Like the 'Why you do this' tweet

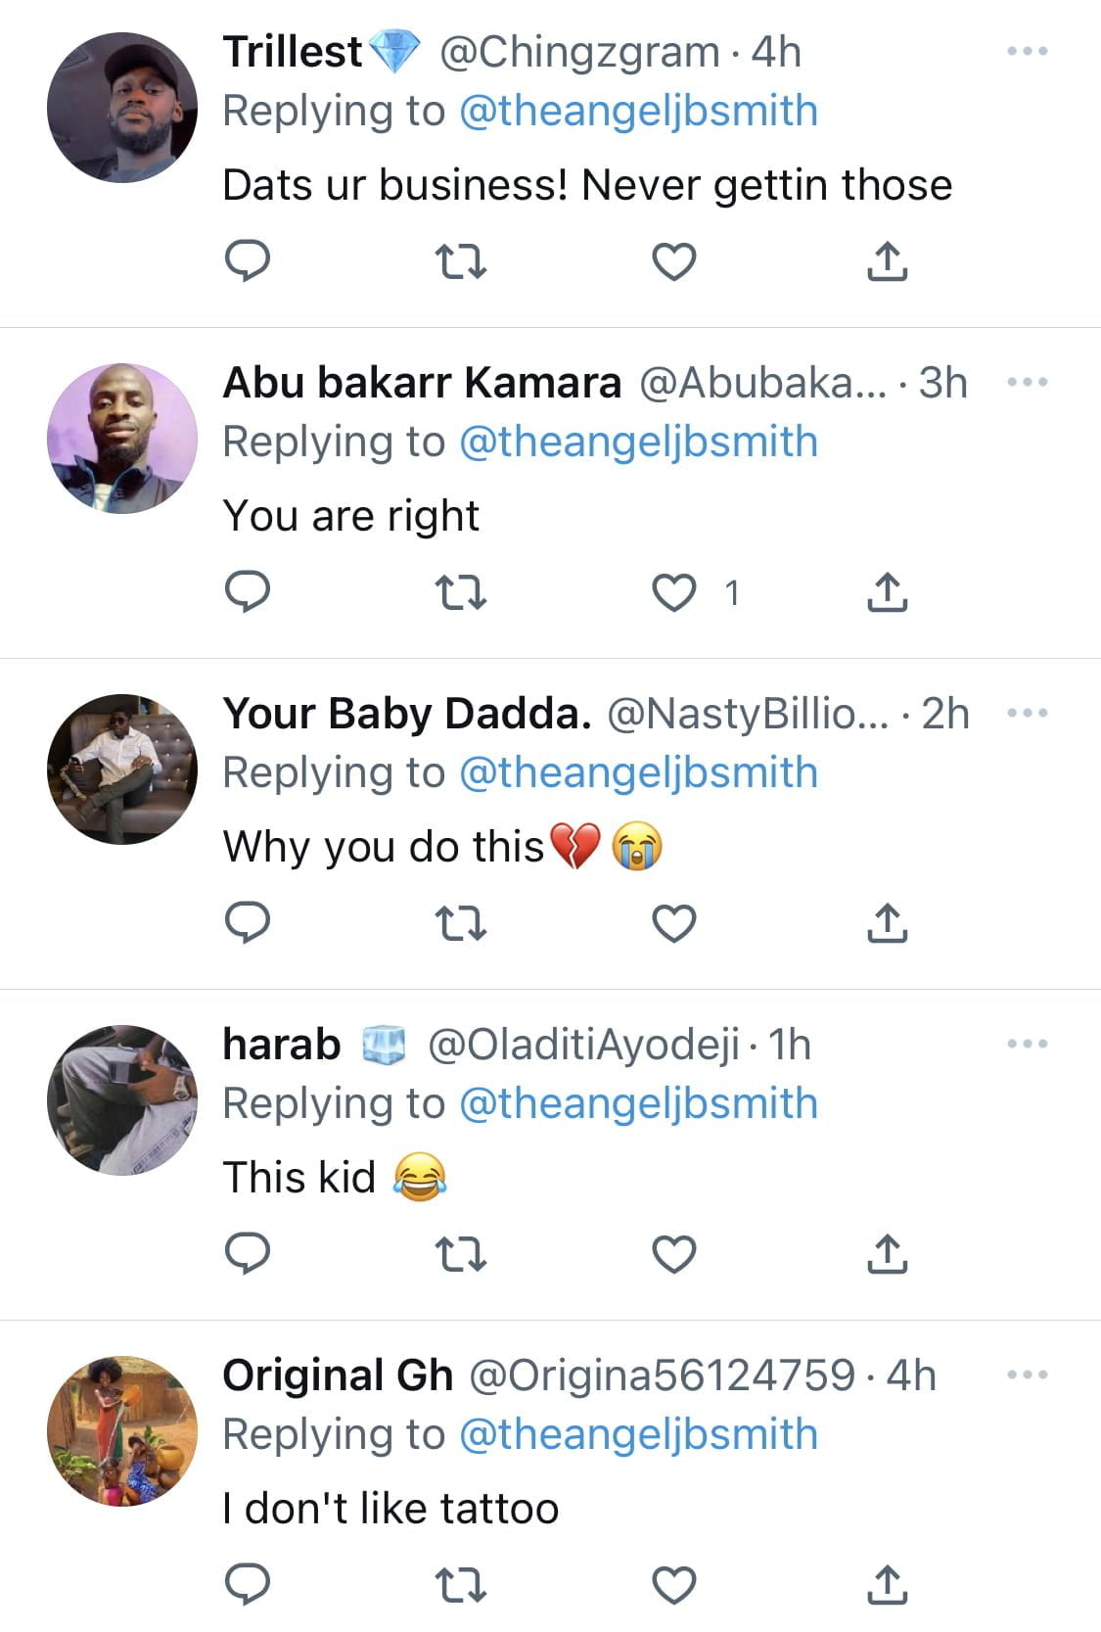point(674,923)
